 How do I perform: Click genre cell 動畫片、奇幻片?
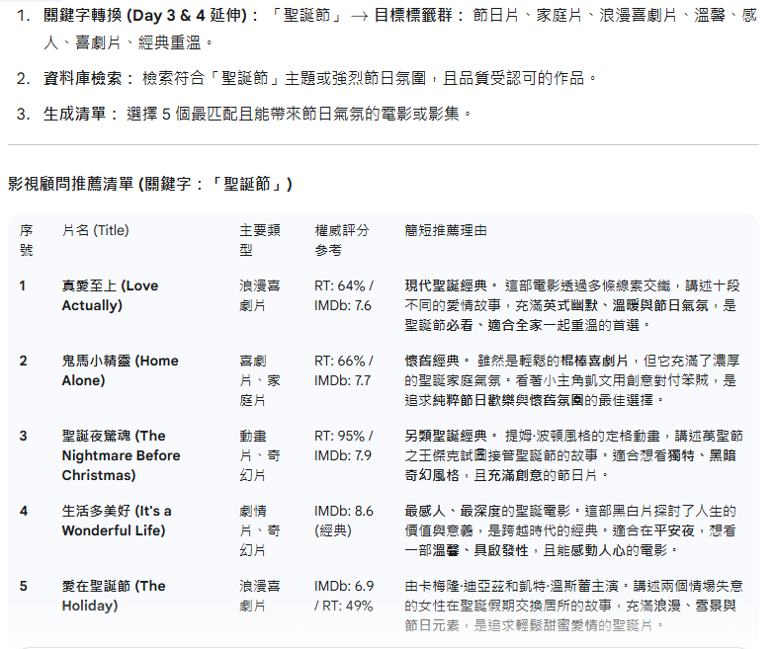pyautogui.click(x=260, y=455)
